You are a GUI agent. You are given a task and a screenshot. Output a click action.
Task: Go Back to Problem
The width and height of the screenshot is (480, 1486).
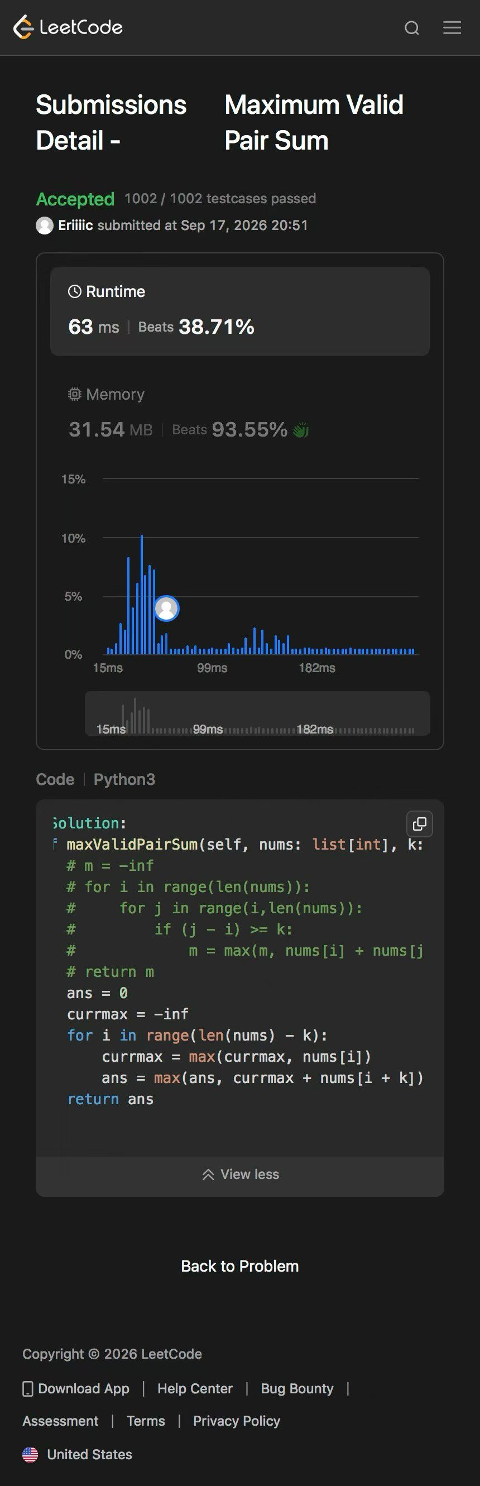point(240,1266)
